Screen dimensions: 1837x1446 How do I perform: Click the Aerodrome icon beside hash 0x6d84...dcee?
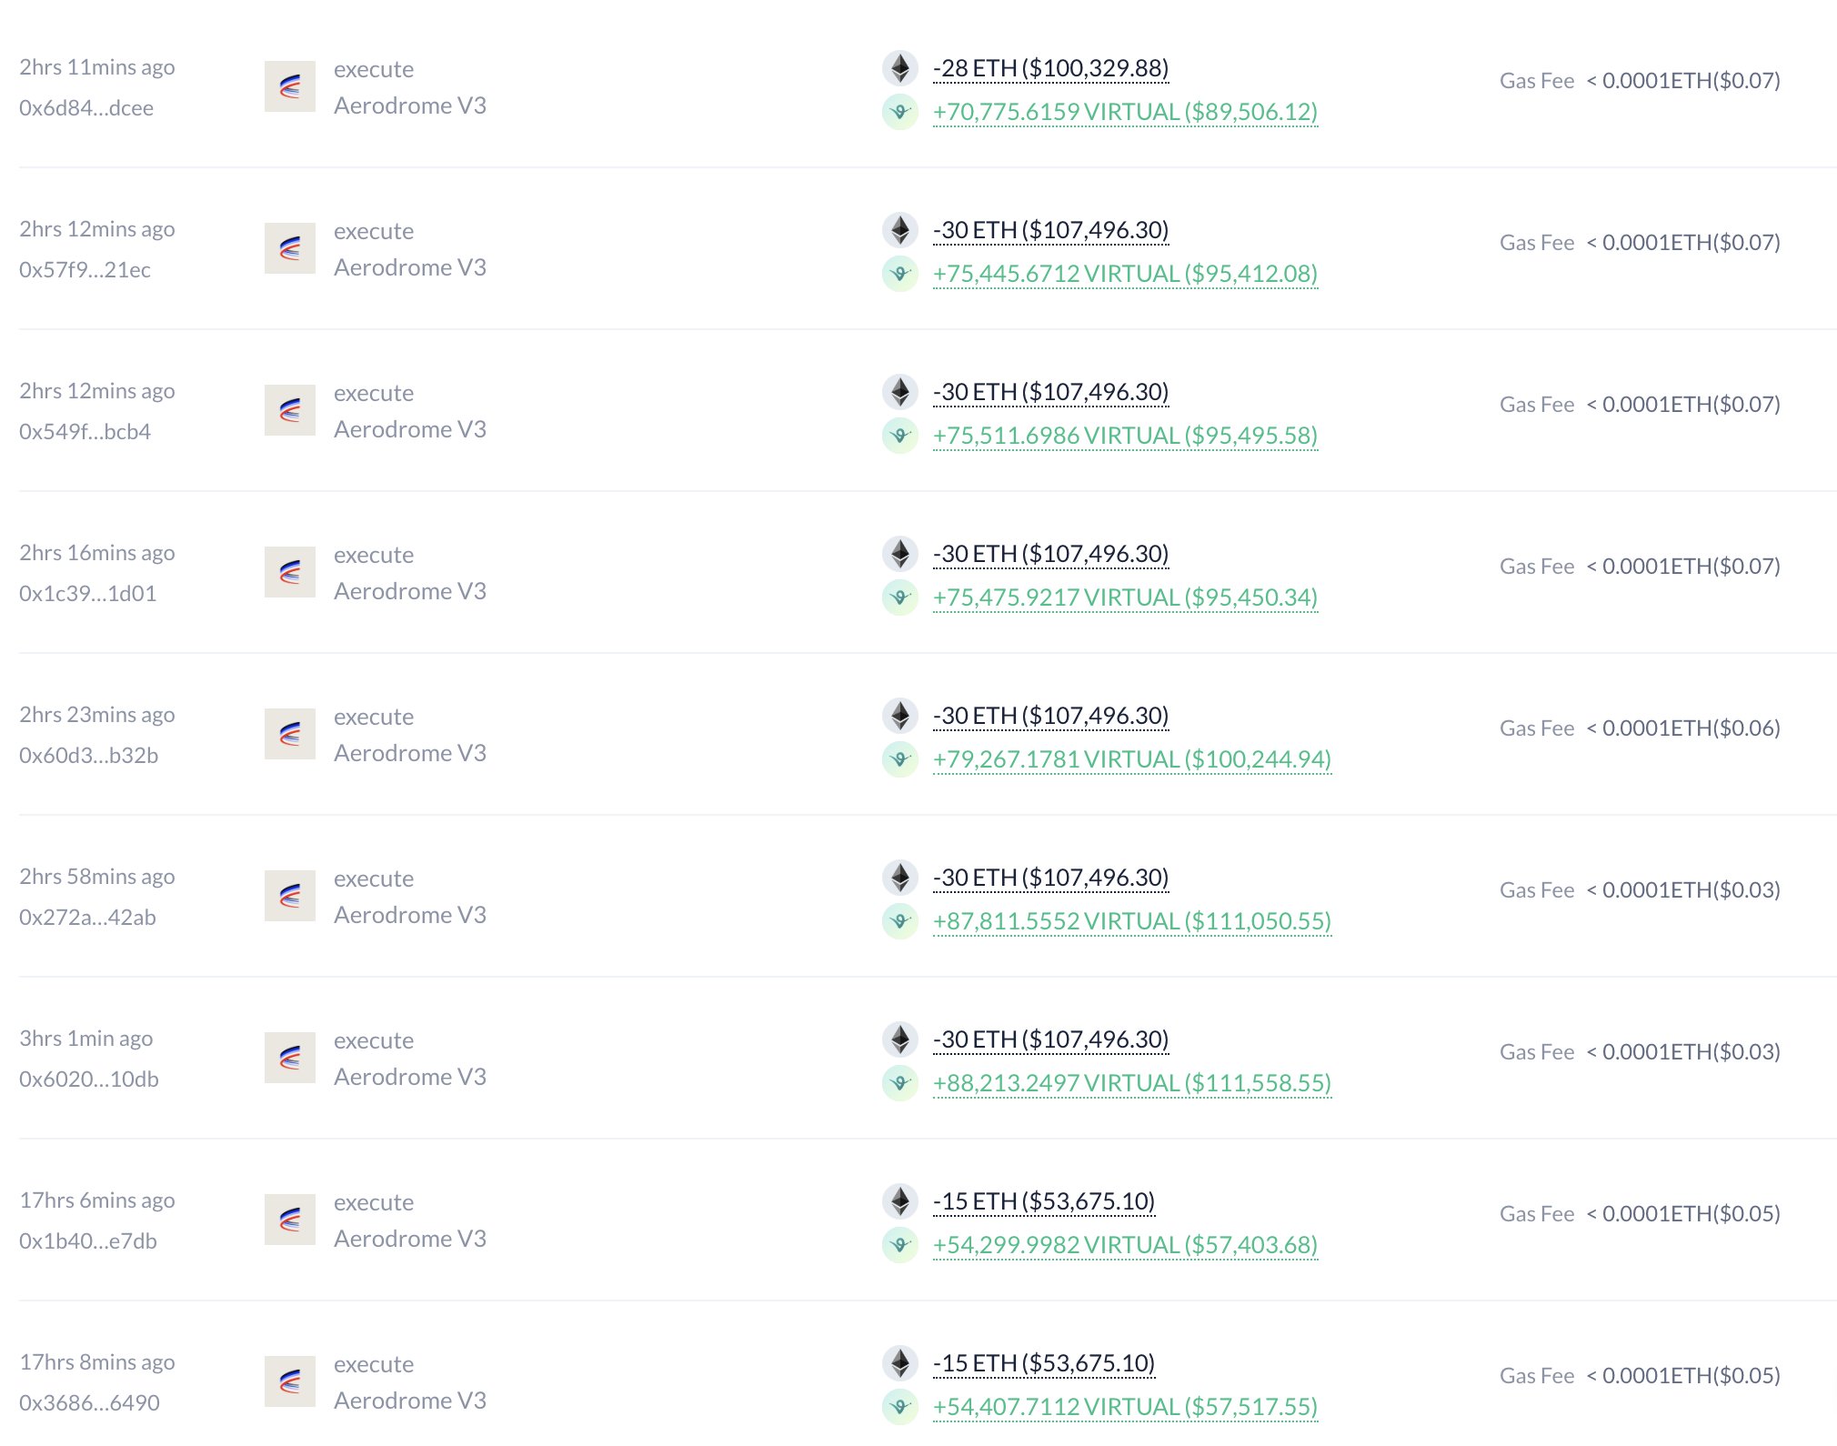[x=289, y=86]
